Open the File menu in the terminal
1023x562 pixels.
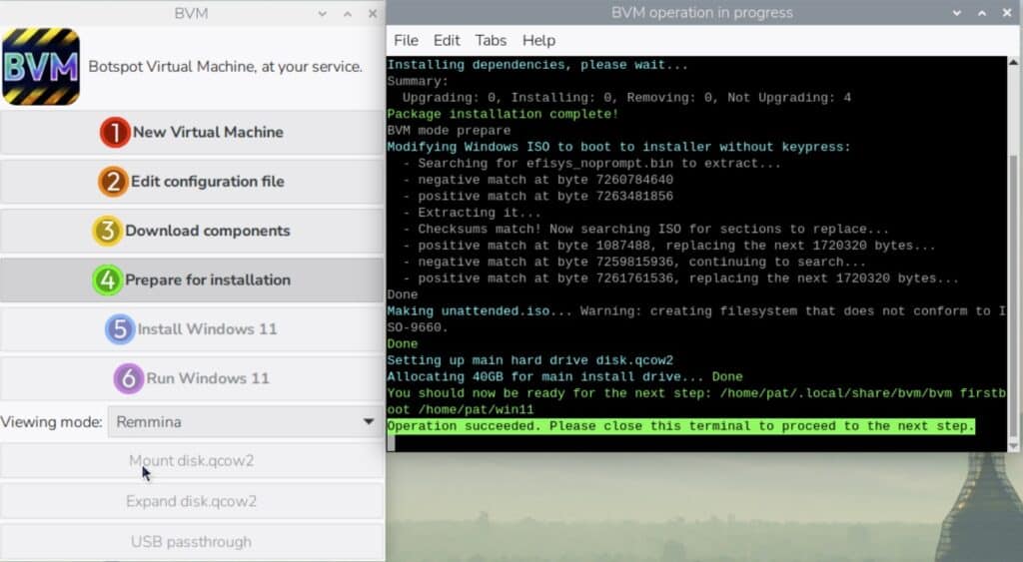click(406, 41)
